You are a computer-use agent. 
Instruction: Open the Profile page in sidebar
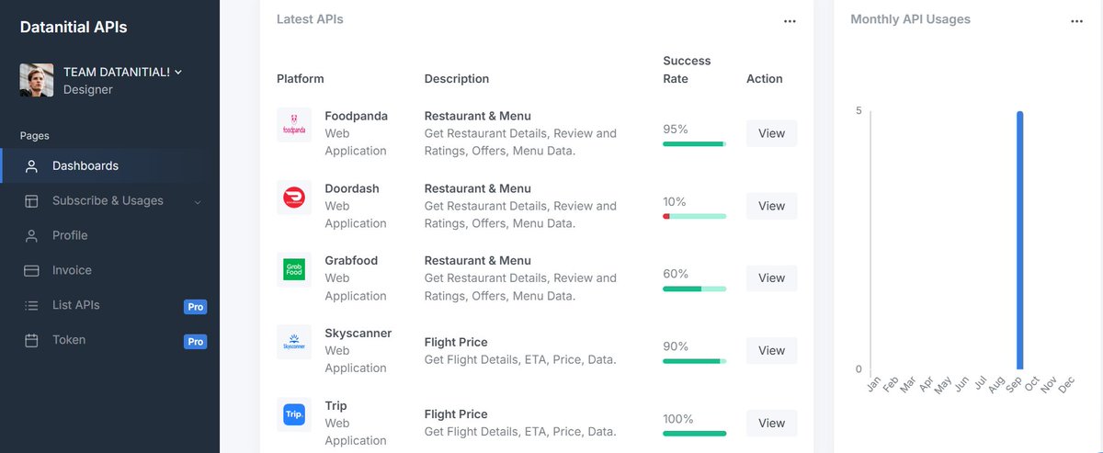[x=70, y=236]
